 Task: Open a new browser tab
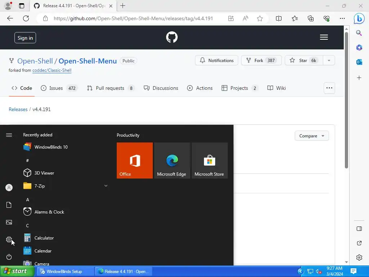[x=123, y=6]
